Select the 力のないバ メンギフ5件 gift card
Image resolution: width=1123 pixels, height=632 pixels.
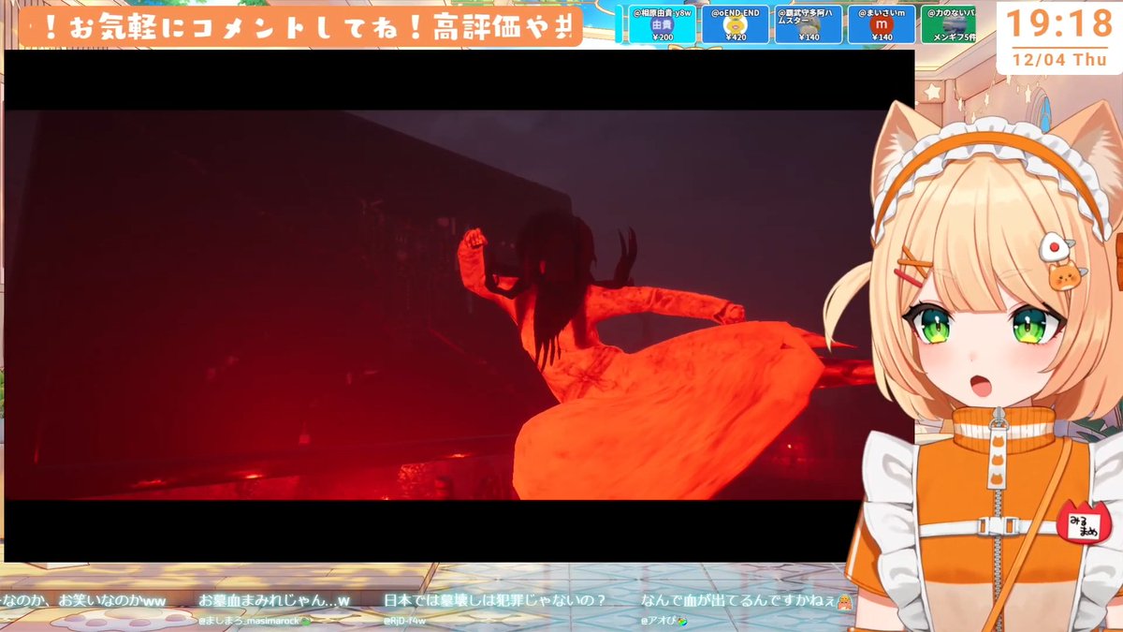click(x=950, y=23)
